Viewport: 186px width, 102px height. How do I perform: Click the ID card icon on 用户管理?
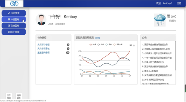click(9, 32)
